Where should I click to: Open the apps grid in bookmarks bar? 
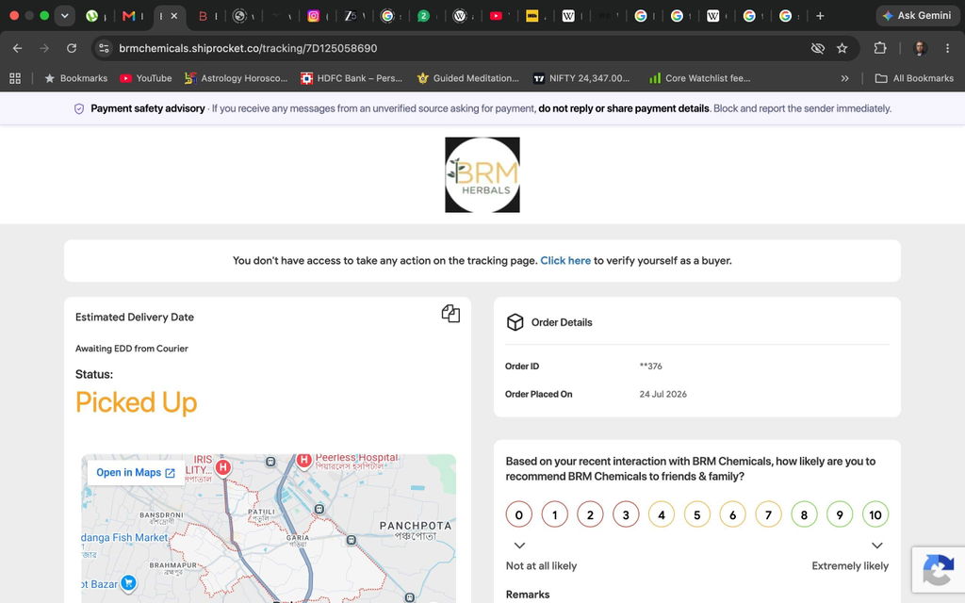(15, 78)
